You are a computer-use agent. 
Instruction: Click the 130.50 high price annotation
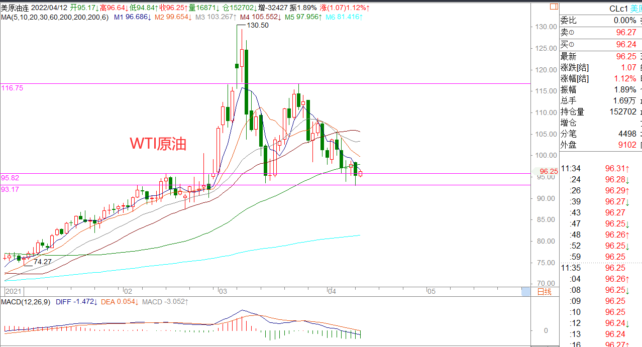point(257,25)
